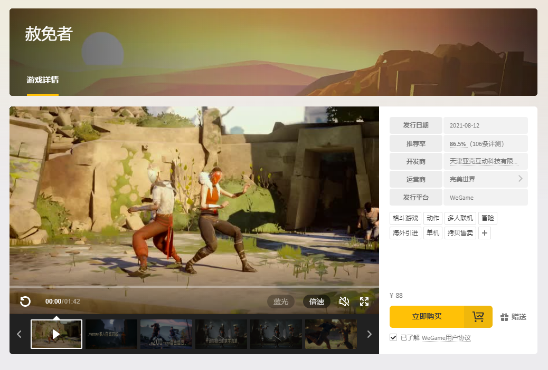
Task: Click the replay video icon
Action: [25, 301]
